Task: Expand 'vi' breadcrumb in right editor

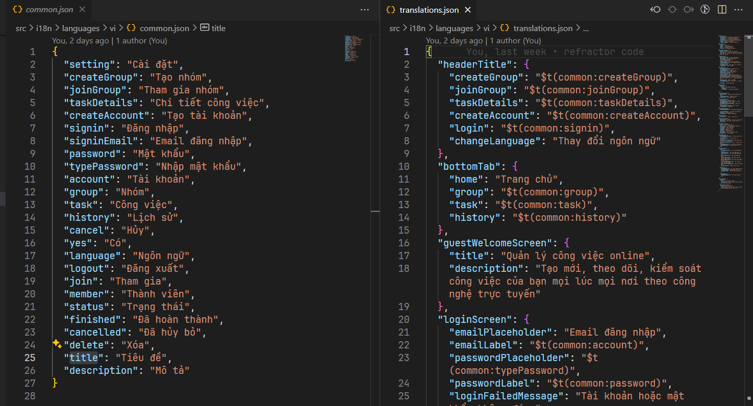Action: (487, 28)
